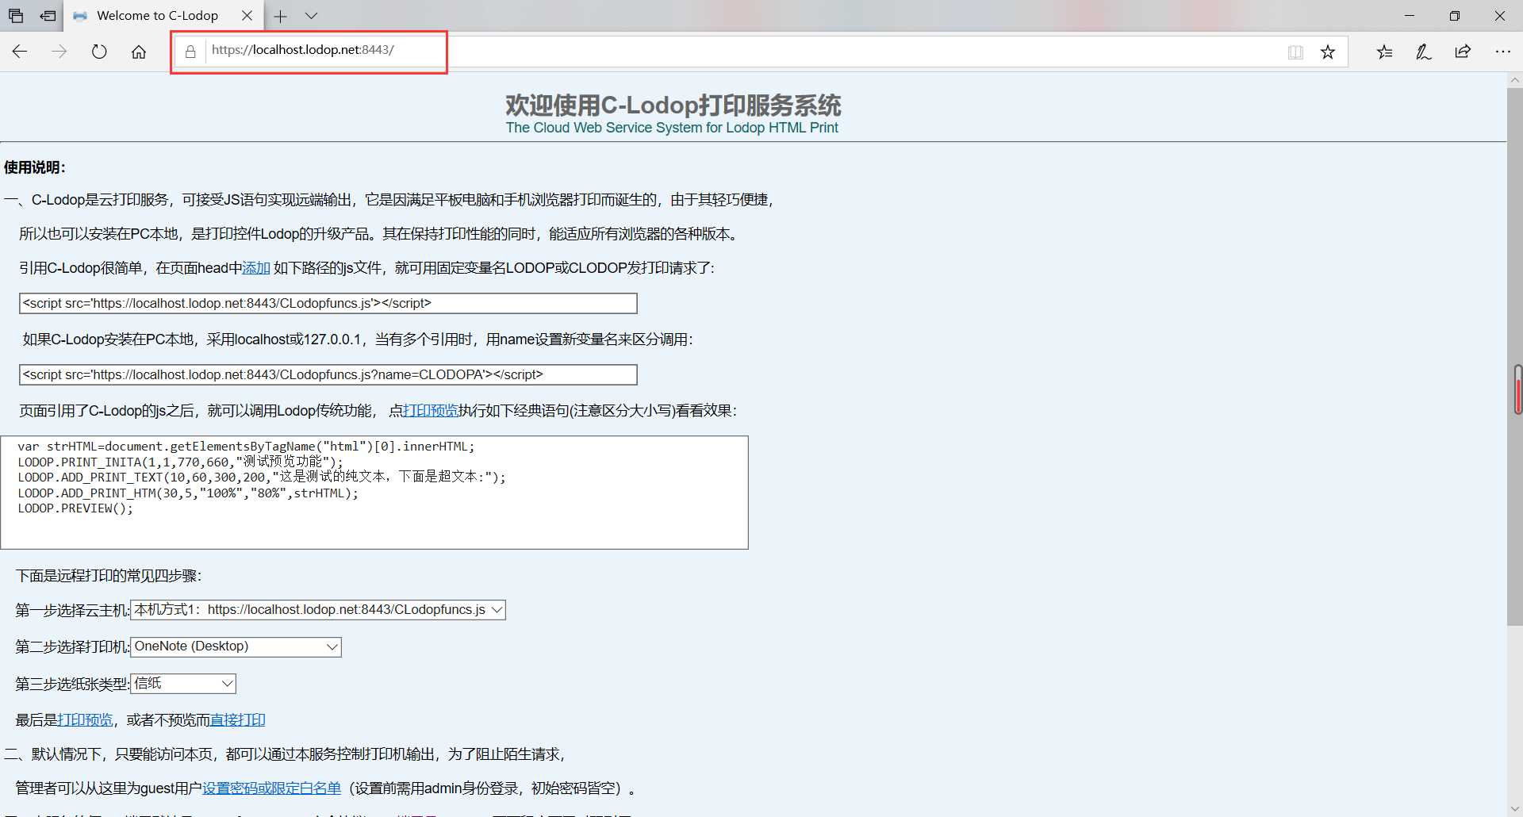
Task: Click the name=CLODOPA script text box
Action: 328,374
